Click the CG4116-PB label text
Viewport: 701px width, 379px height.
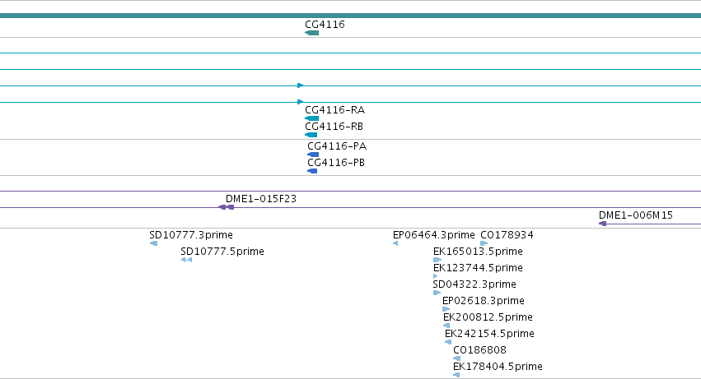pos(336,163)
